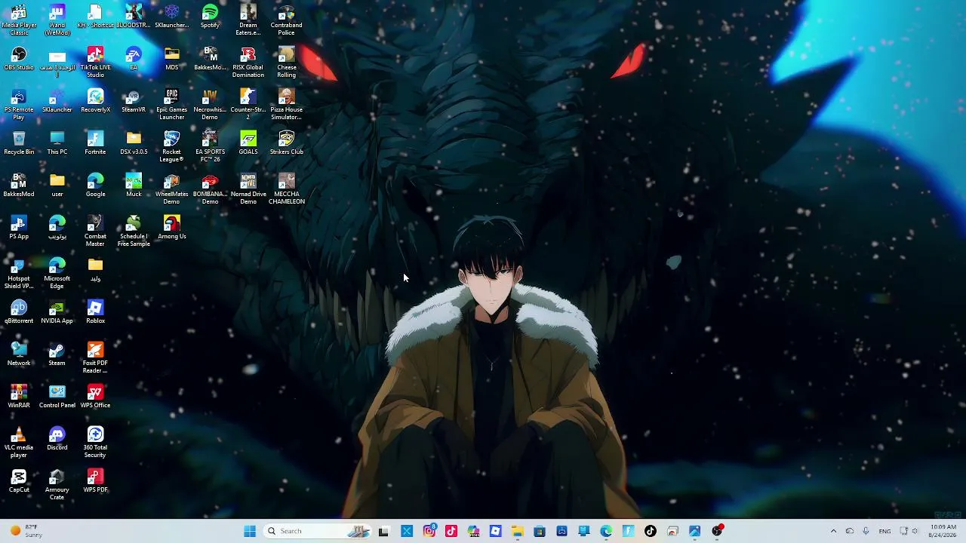Select the Fortnite desktop icon
This screenshot has width=966, height=543.
[95, 143]
